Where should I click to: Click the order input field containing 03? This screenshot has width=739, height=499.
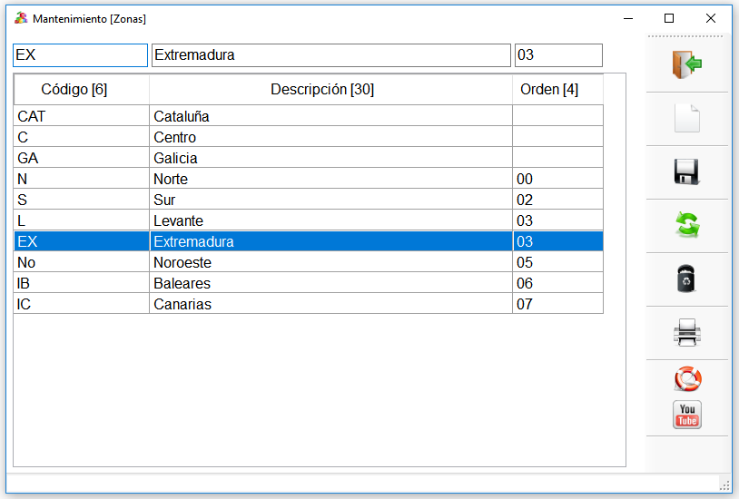[558, 55]
